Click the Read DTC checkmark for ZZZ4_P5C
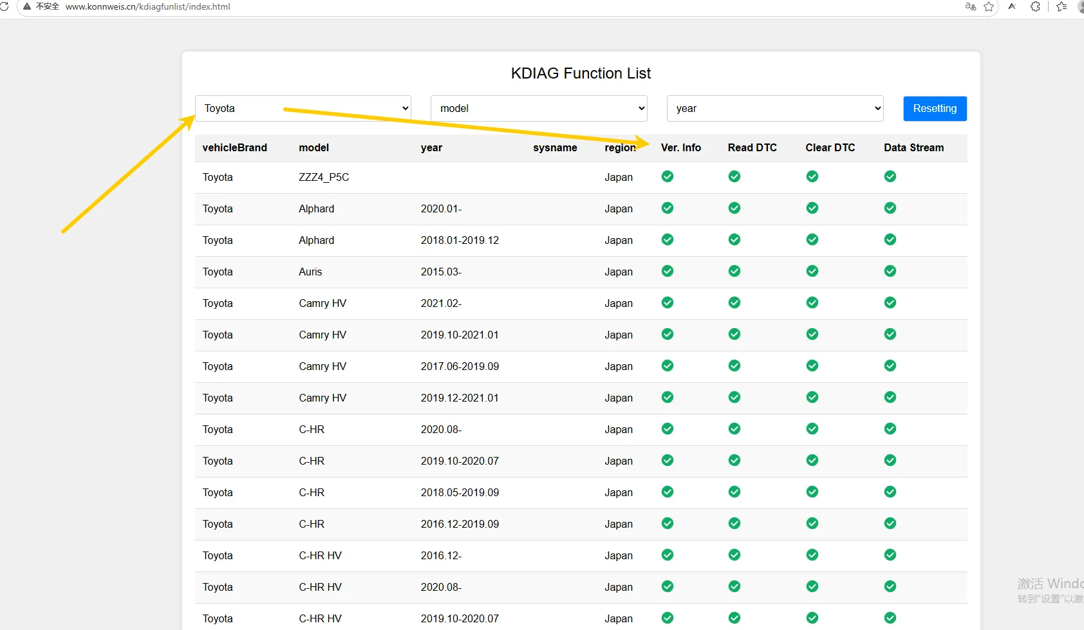 click(734, 176)
